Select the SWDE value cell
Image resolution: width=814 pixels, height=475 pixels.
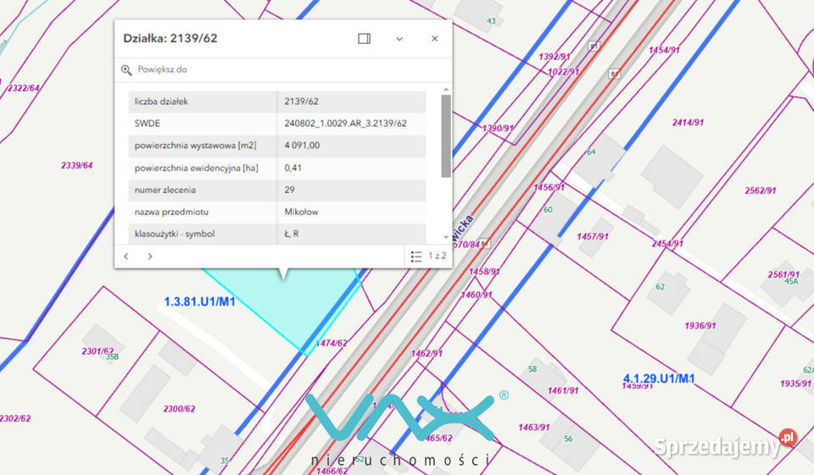pyautogui.click(x=351, y=124)
